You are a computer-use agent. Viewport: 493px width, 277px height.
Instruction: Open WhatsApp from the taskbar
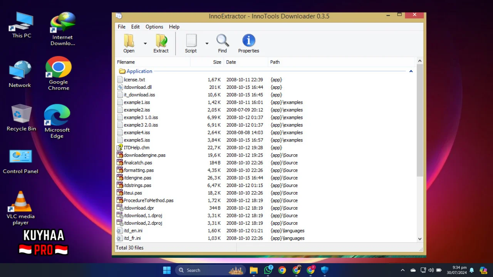[268, 270]
